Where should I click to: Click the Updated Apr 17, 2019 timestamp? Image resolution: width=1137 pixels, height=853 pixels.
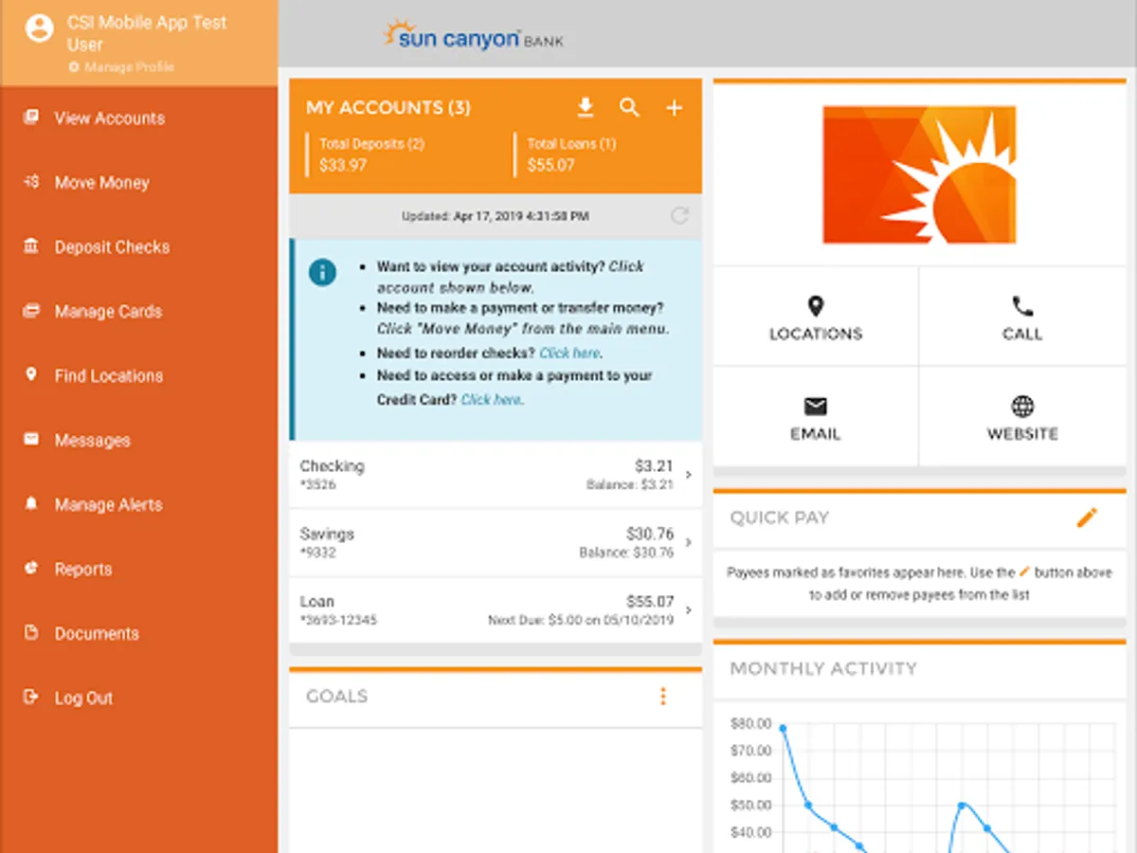click(x=495, y=216)
